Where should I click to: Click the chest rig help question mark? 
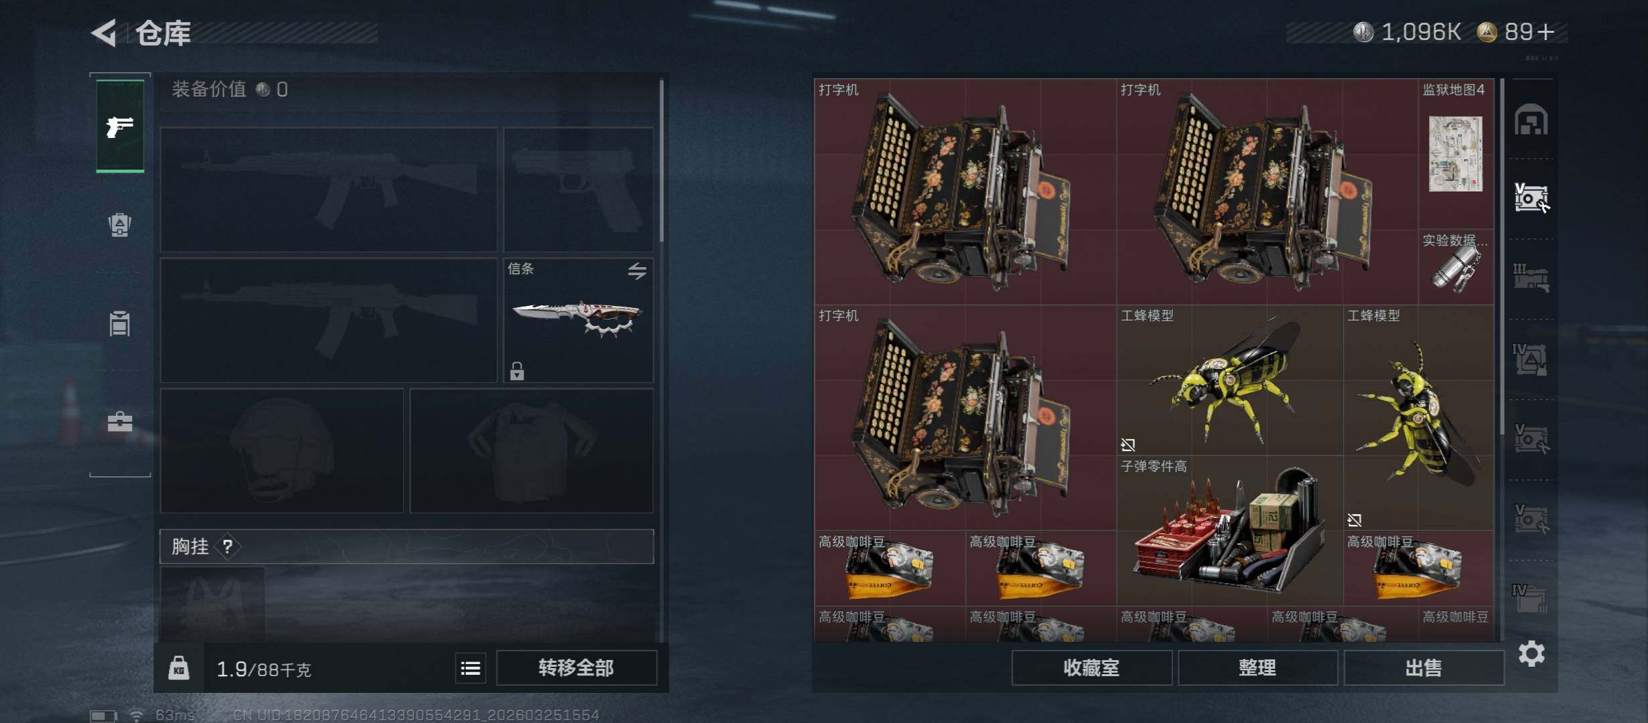tap(228, 547)
